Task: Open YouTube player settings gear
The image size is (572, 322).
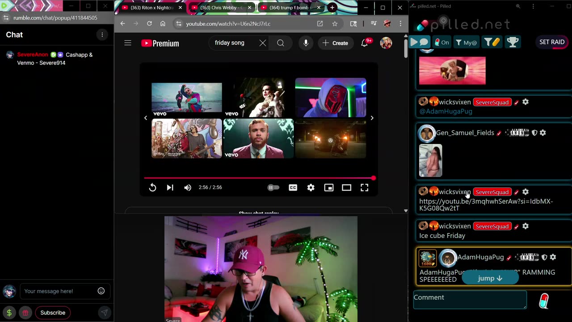Action: click(x=311, y=187)
